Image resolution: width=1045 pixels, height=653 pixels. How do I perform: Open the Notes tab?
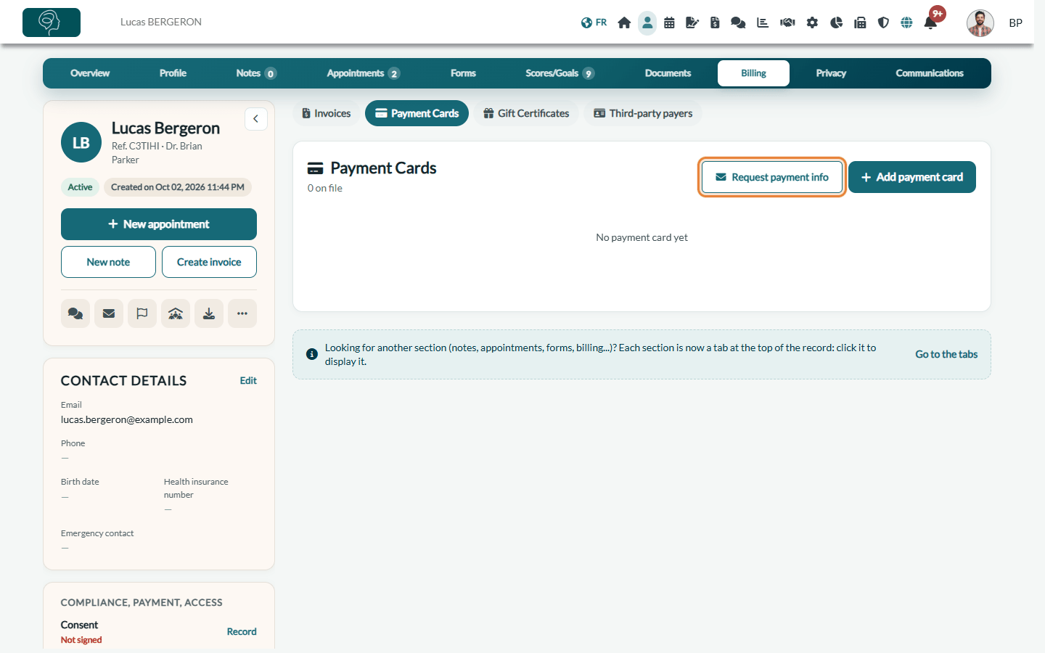pos(256,73)
